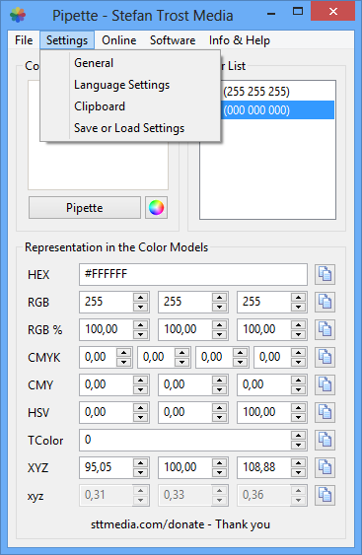
Task: Copy the HEX value to clipboard
Action: click(325, 274)
